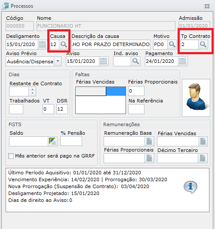The width and height of the screenshot is (215, 229).
Task: Click the Férias Proporcionais faltas field
Action: point(136,91)
